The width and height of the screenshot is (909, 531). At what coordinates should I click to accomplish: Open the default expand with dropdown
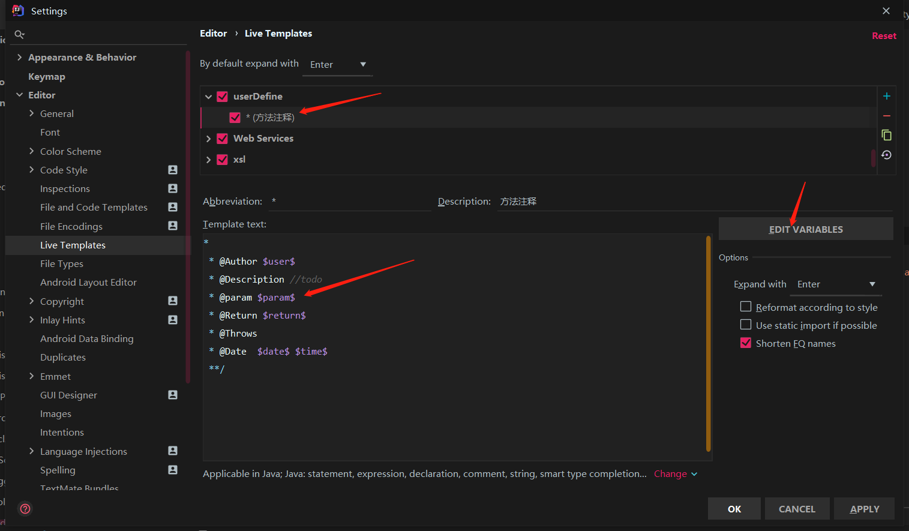[338, 64]
